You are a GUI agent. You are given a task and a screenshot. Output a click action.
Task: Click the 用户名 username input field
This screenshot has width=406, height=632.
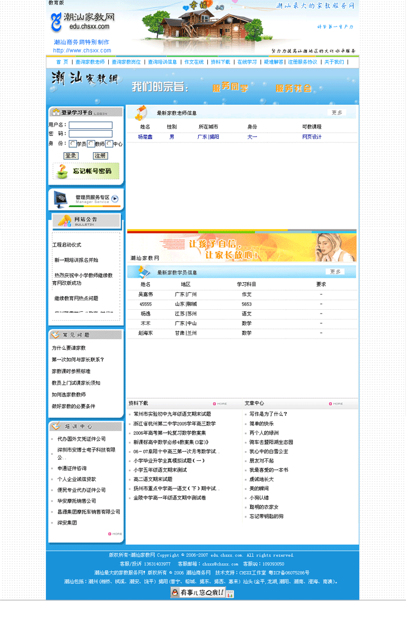(x=90, y=125)
